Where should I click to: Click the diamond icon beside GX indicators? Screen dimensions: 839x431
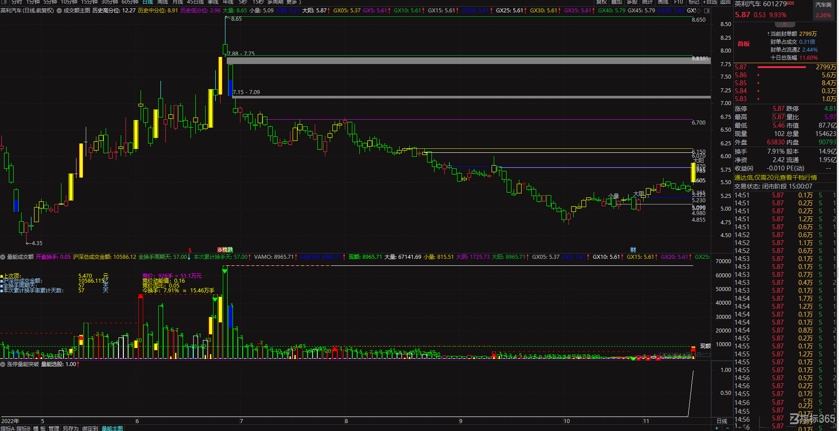(699, 10)
